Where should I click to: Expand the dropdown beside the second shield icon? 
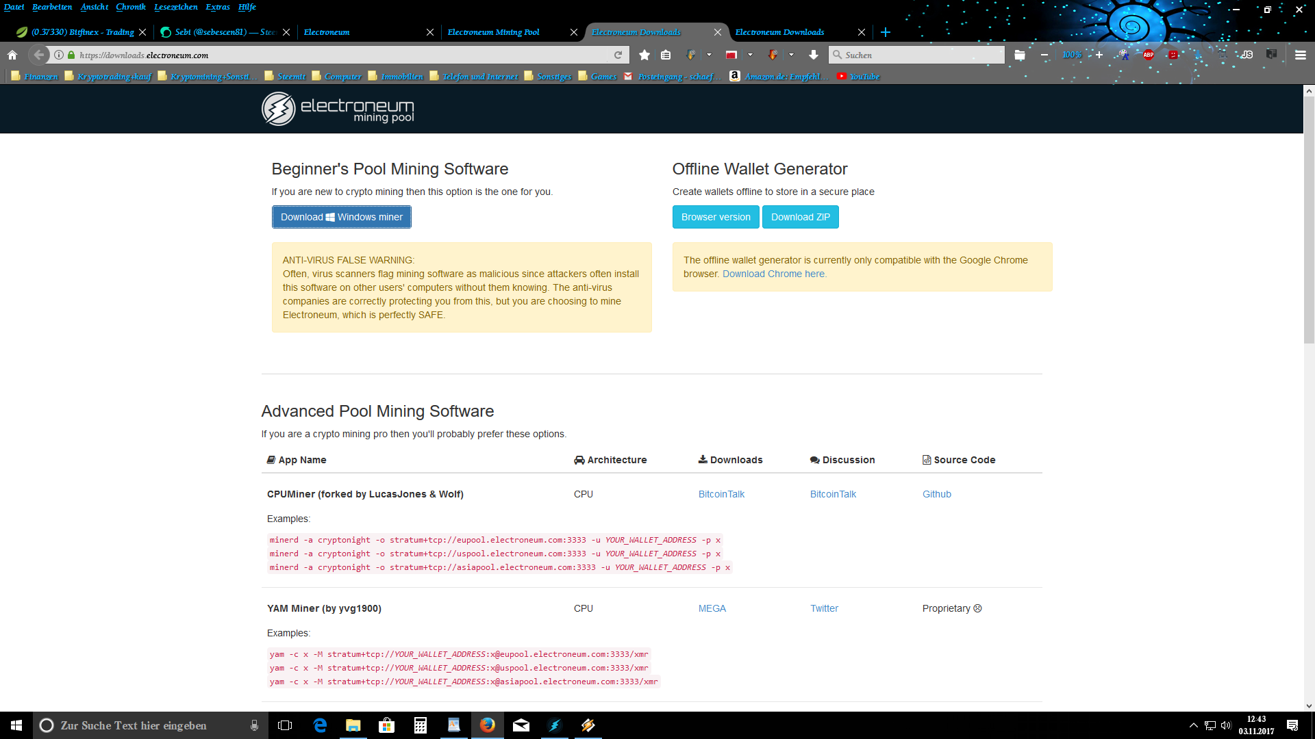tap(791, 55)
